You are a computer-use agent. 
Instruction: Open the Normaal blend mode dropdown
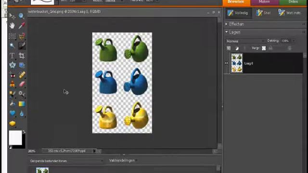[245, 41]
